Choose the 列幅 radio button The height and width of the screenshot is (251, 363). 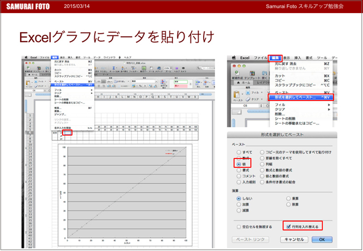click(262, 164)
